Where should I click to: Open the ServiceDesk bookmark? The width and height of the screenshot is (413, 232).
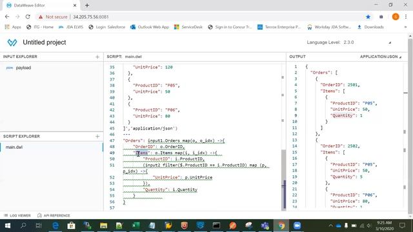tap(188, 27)
